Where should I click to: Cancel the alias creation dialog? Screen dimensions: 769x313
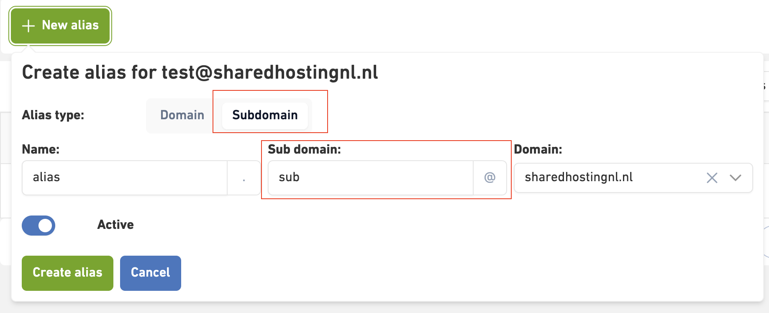[150, 273]
